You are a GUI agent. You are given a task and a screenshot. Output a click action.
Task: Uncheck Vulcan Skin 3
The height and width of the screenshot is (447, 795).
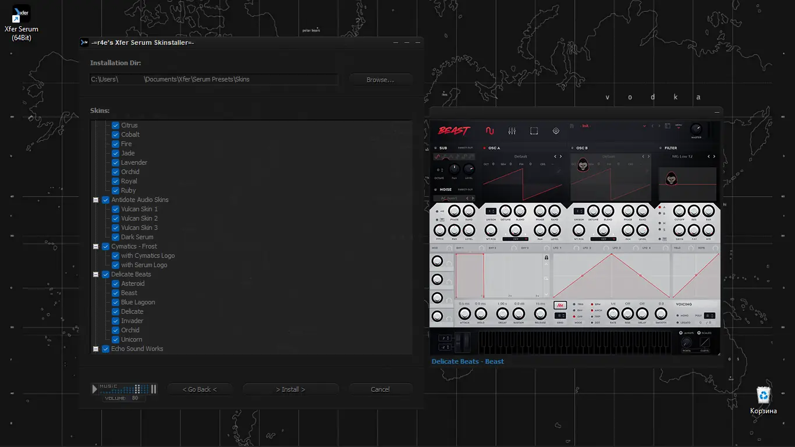[115, 228]
